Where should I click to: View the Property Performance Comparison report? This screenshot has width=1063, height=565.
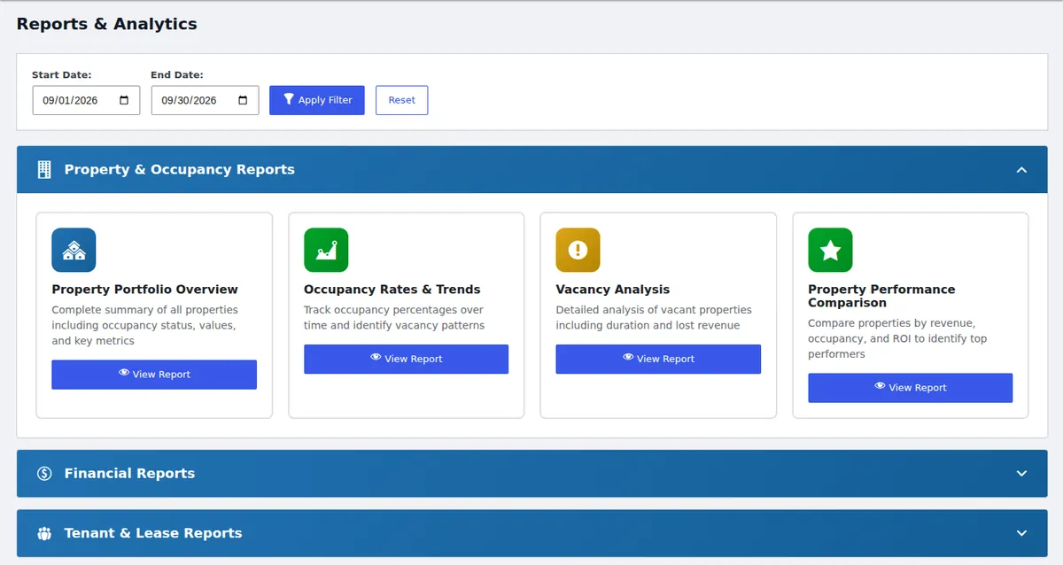coord(910,388)
